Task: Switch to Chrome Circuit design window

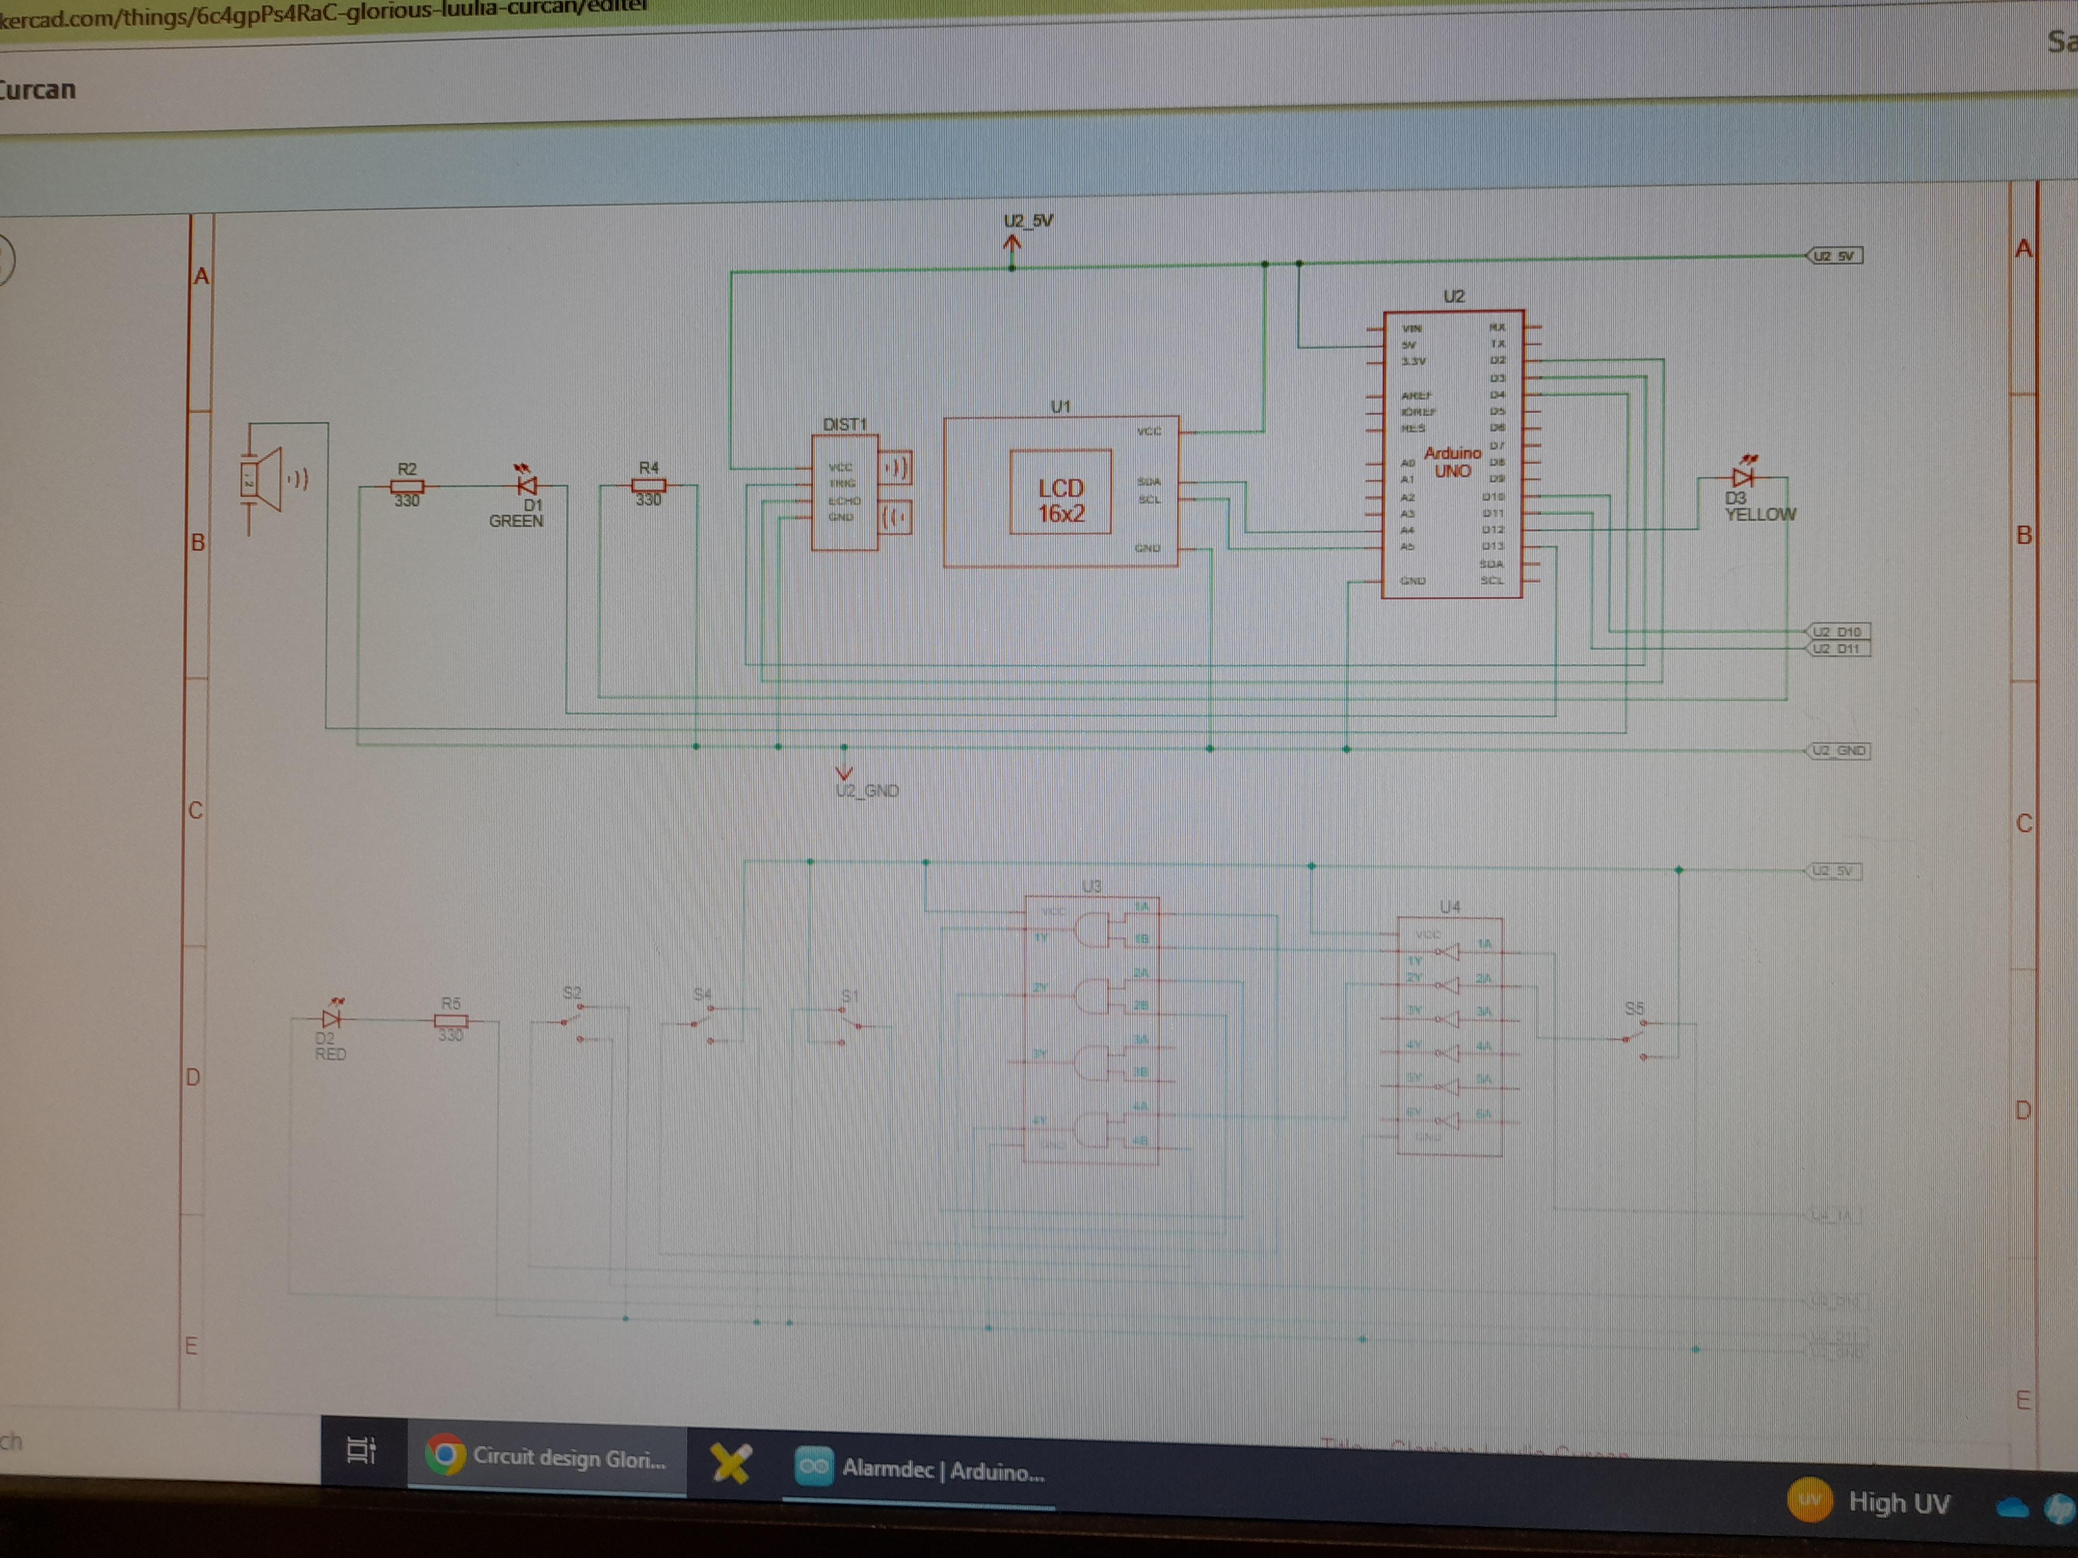Action: coord(546,1458)
